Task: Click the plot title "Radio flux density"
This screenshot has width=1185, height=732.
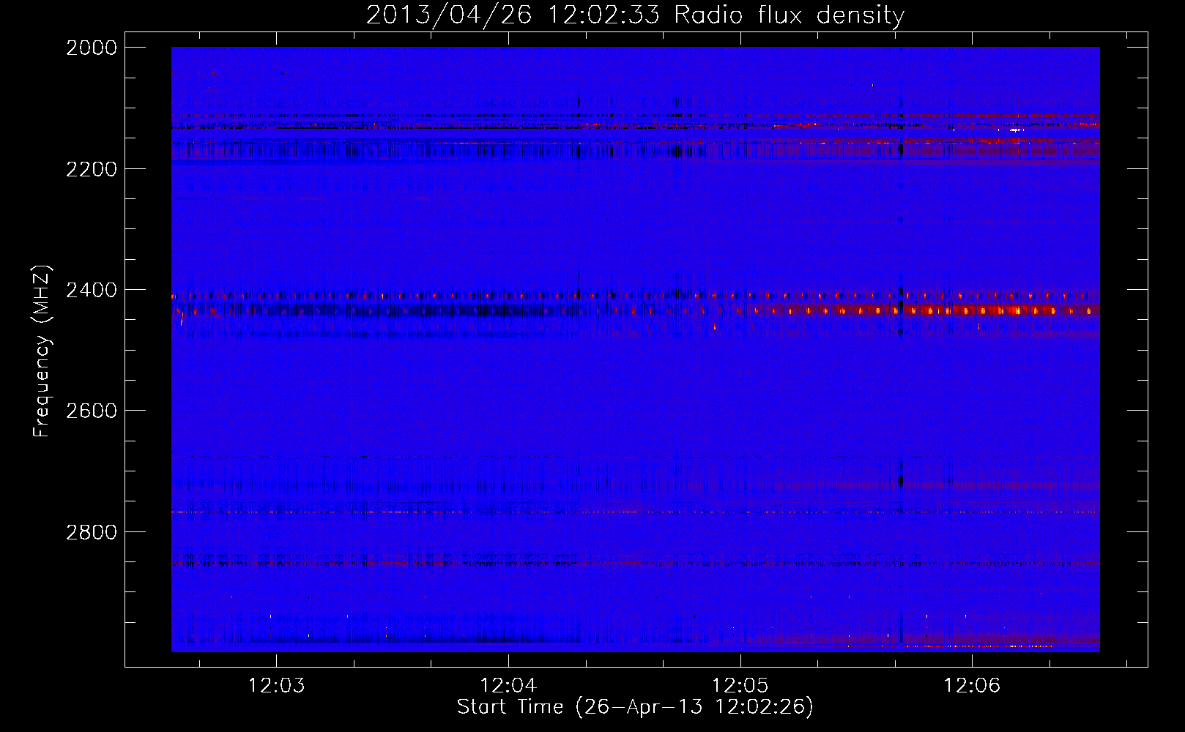Action: click(790, 15)
